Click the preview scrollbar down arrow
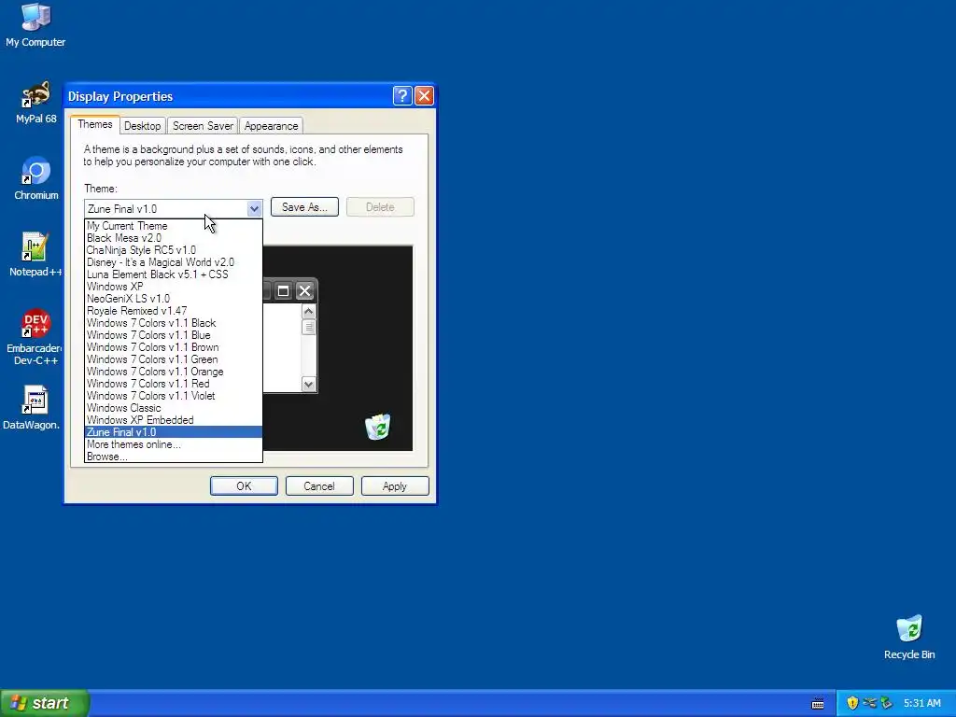 pyautogui.click(x=308, y=384)
